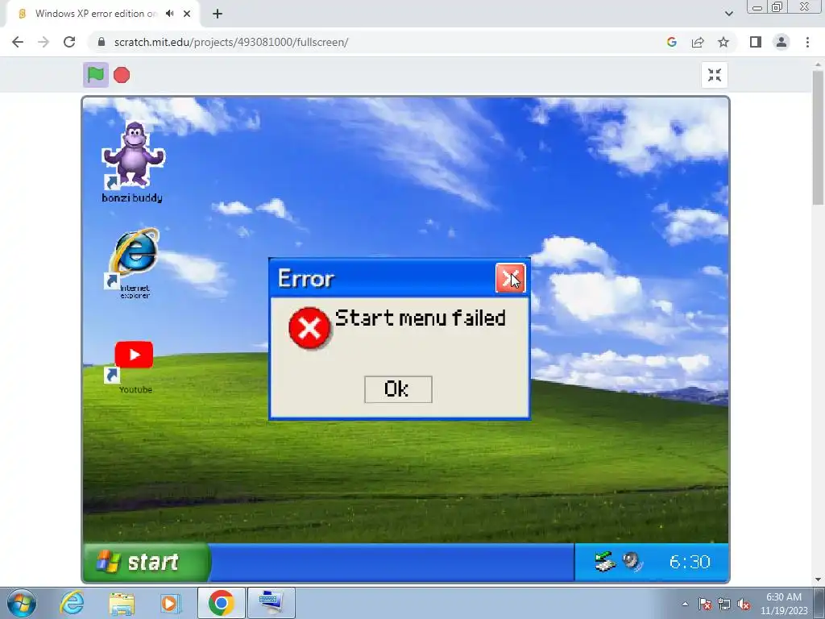The width and height of the screenshot is (825, 619).
Task: Open Chrome three-dot menu
Action: pyautogui.click(x=807, y=42)
